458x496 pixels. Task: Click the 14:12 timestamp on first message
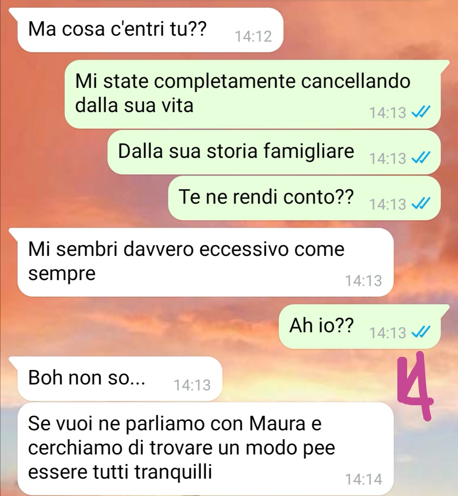[253, 36]
